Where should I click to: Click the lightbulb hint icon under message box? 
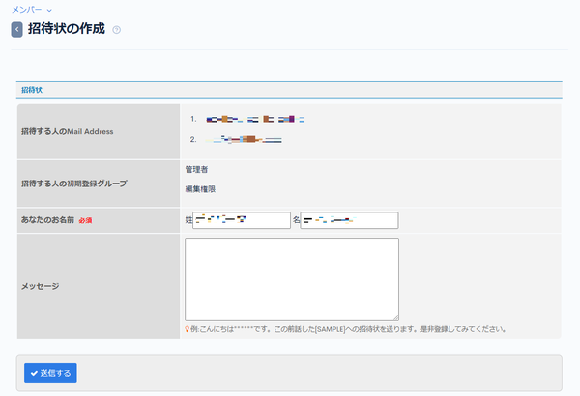point(188,329)
